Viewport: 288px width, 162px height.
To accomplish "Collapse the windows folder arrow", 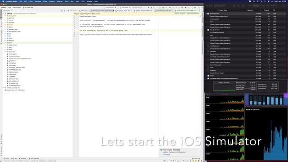I will [5, 52].
